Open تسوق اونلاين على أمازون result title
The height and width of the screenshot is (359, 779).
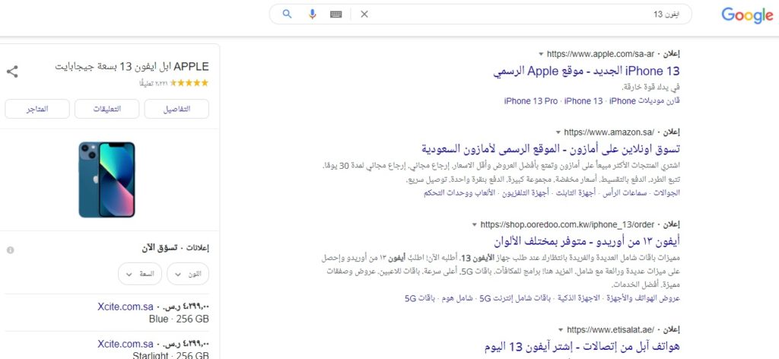coord(551,149)
